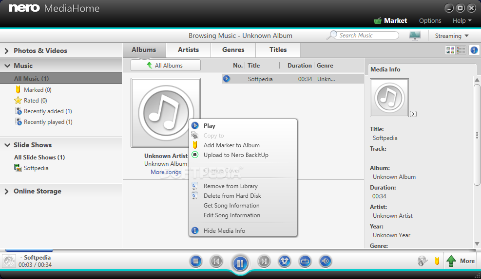Click the burn disc icon in bottom bar

pos(423,261)
